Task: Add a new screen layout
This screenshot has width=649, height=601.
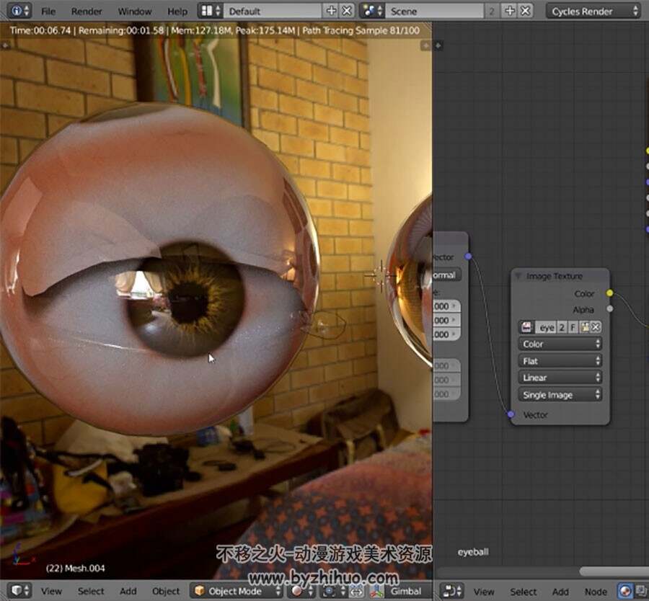Action: tap(331, 11)
